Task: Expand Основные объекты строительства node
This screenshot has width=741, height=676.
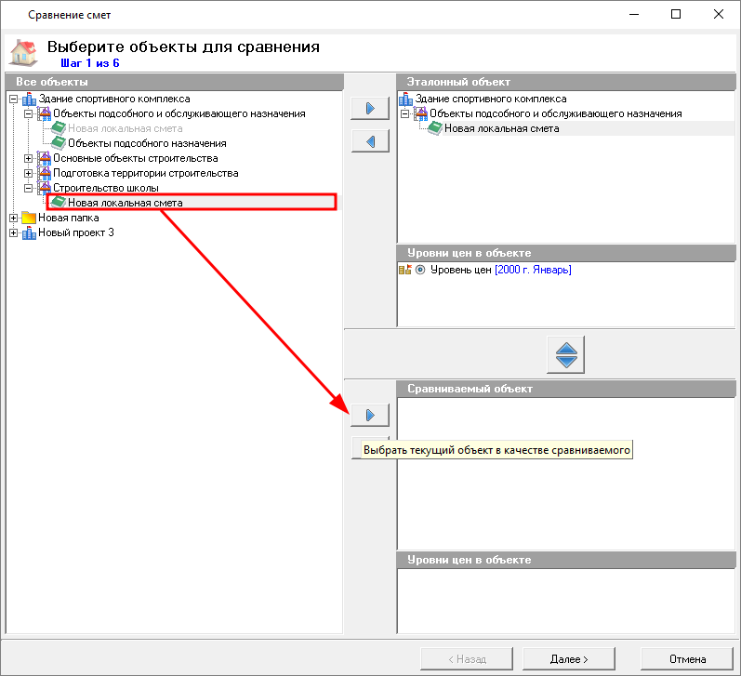Action: coord(28,158)
